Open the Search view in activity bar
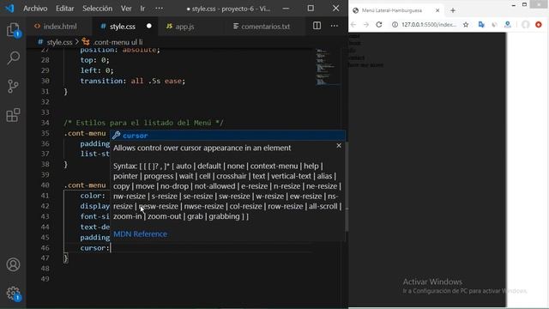The image size is (549, 309). (x=14, y=58)
